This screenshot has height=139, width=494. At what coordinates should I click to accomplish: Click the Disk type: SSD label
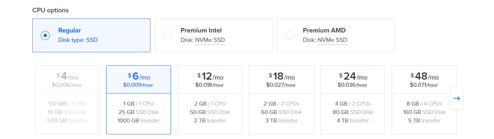(78, 40)
